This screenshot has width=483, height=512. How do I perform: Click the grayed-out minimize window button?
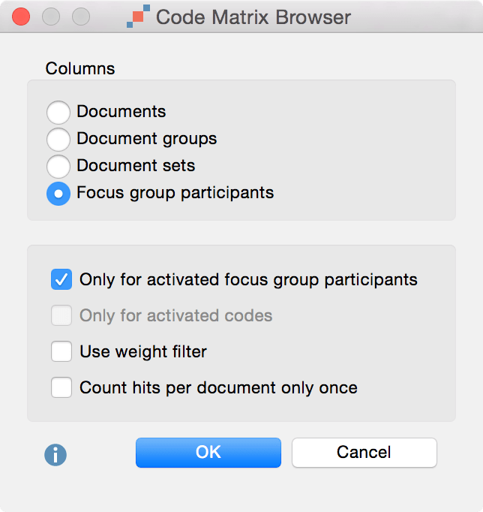click(x=51, y=17)
